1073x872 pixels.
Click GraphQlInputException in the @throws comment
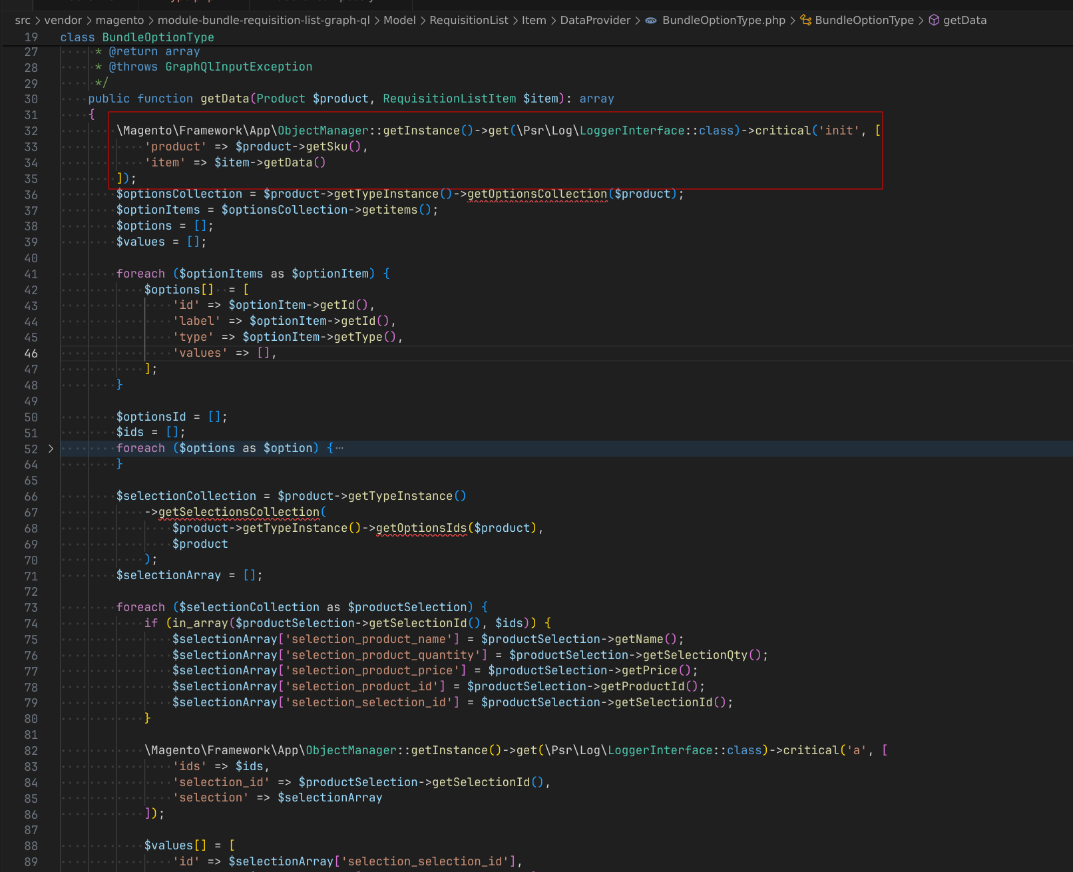coord(238,67)
